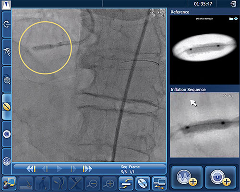Screen dimensions: 240x192
Task: Step forward one frame
Action: pyautogui.click(x=73, y=169)
